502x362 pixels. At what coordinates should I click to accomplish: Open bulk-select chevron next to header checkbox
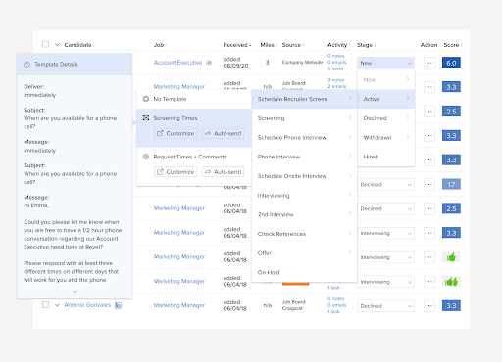click(57, 44)
